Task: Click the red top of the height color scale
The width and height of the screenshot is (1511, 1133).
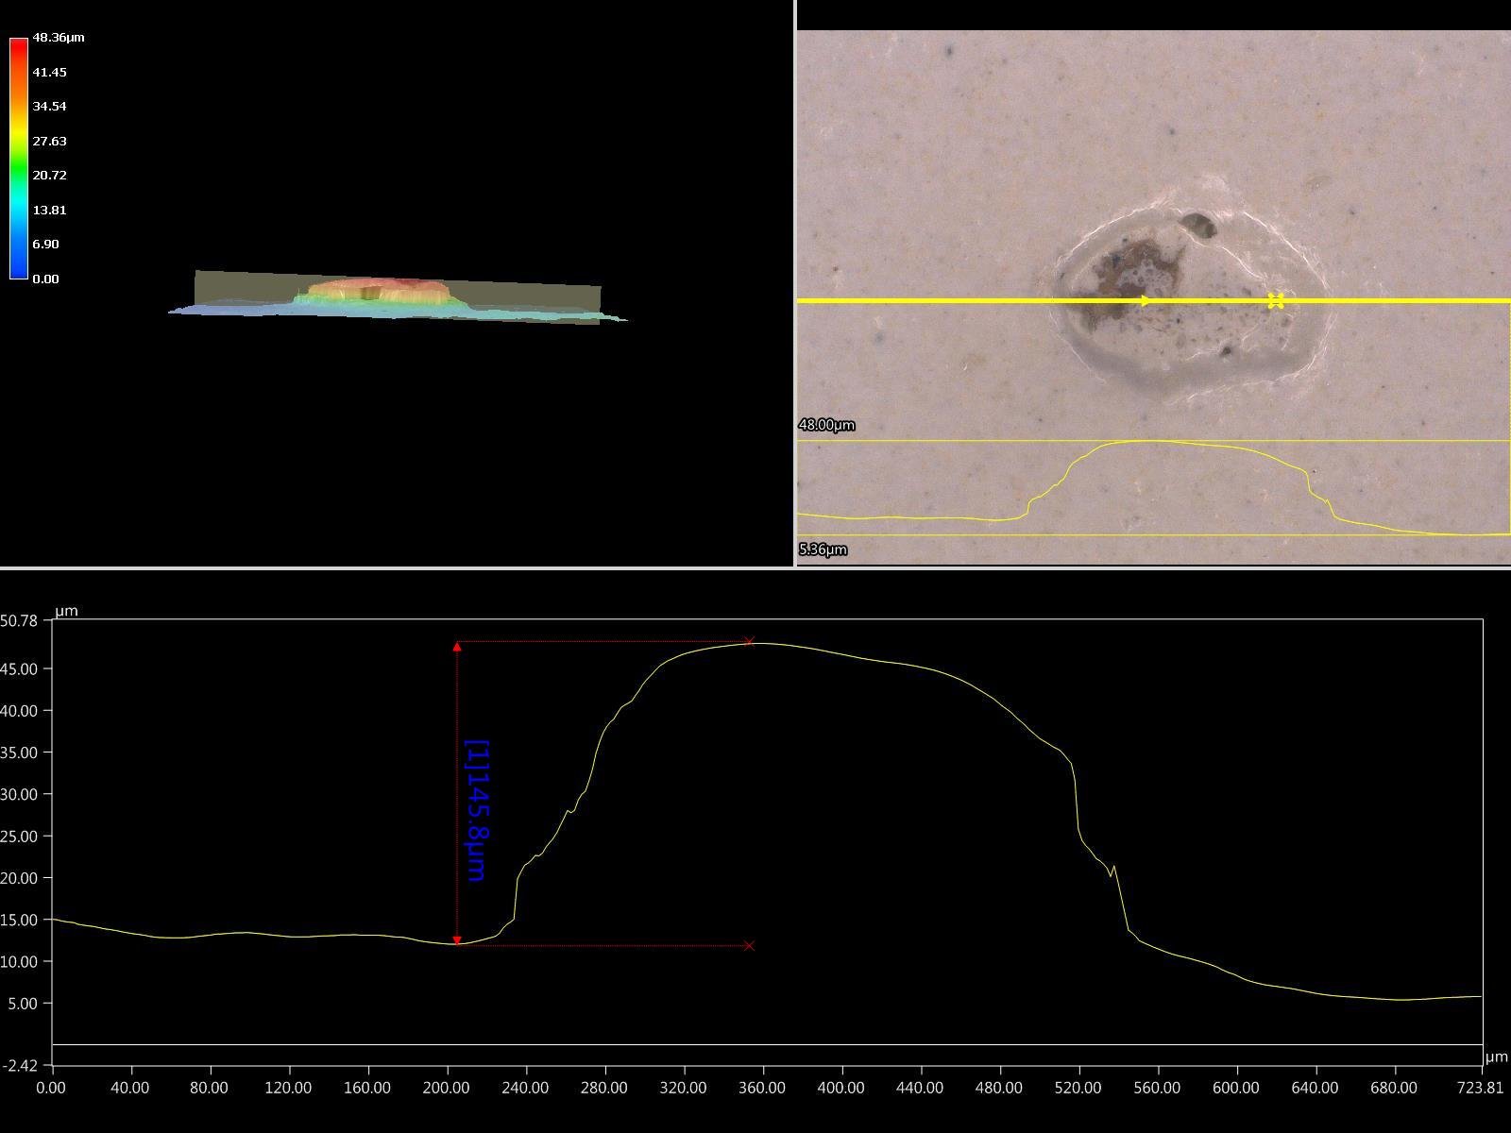Action: point(19,43)
